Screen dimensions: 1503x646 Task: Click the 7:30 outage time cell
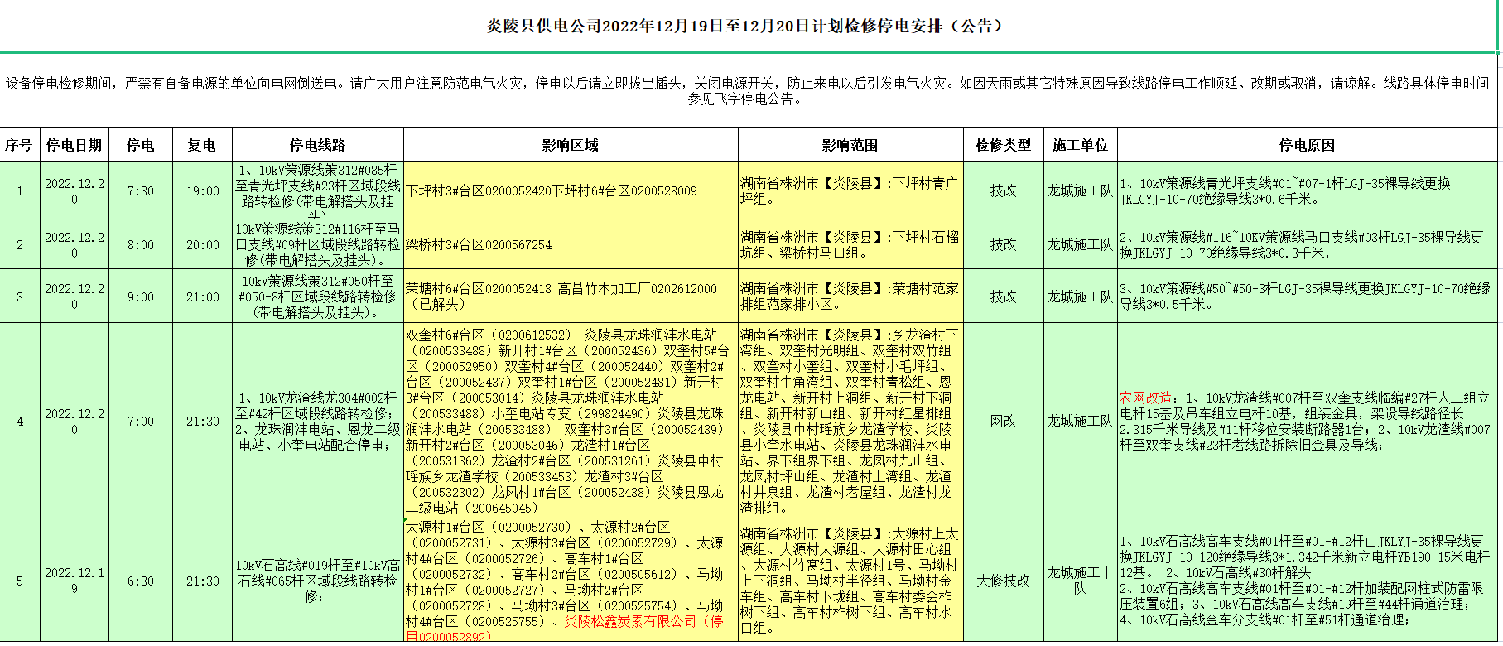tap(141, 191)
